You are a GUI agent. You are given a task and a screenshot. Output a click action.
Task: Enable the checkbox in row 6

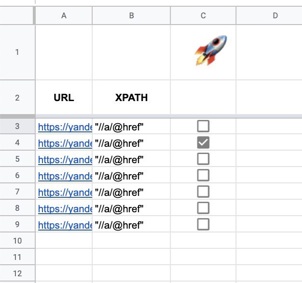click(203, 175)
